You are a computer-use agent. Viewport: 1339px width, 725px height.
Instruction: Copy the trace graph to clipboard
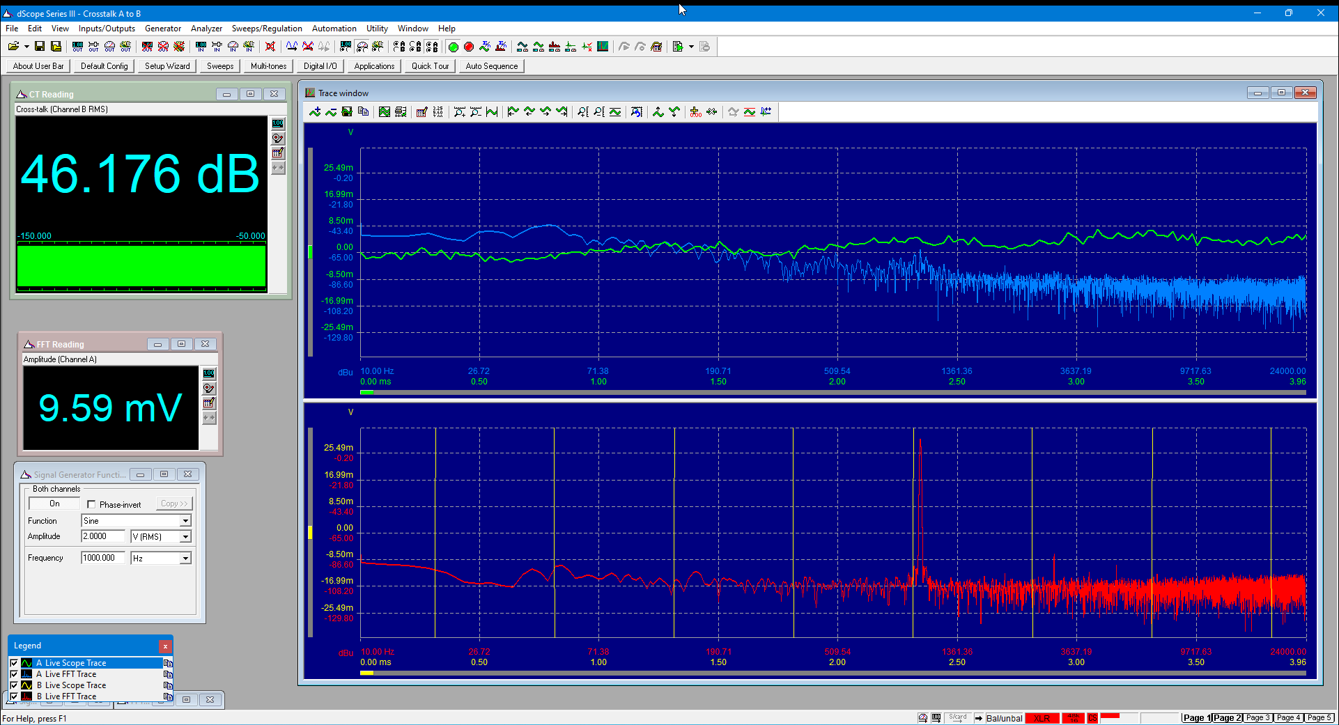(363, 112)
